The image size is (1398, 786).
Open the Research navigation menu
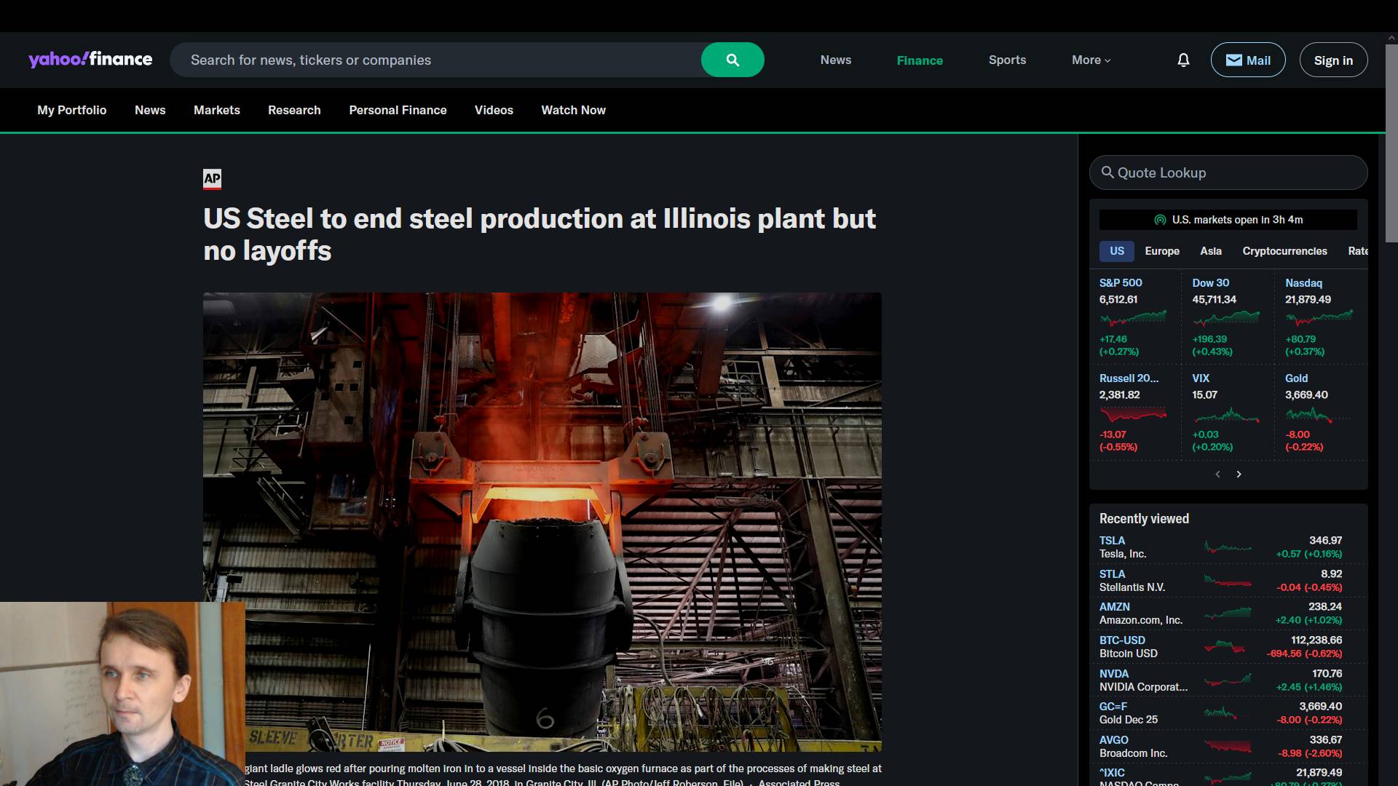pyautogui.click(x=294, y=110)
